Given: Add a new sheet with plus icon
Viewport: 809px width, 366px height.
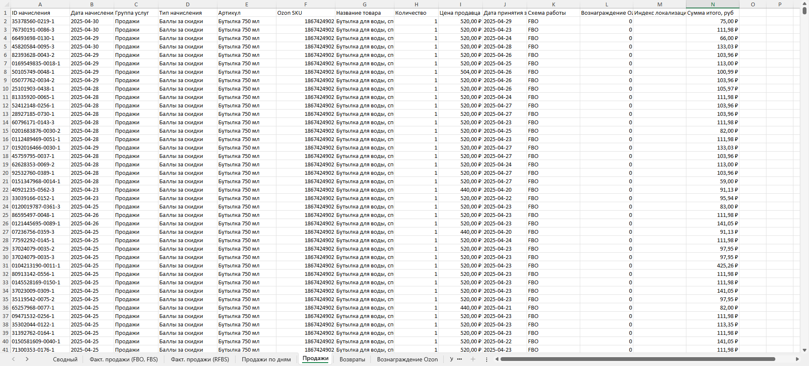Looking at the screenshot, I should [x=473, y=359].
